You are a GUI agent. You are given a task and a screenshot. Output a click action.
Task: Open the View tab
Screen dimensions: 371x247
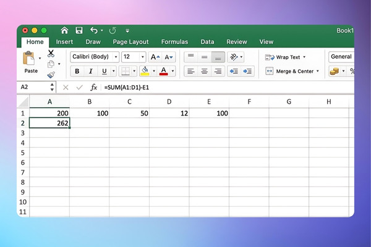point(266,42)
